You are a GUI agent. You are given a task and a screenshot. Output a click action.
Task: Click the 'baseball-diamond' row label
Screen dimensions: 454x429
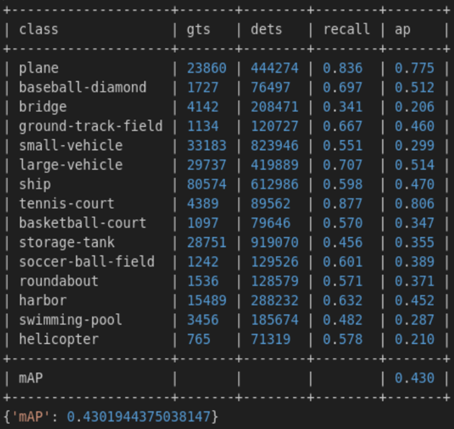coord(82,87)
